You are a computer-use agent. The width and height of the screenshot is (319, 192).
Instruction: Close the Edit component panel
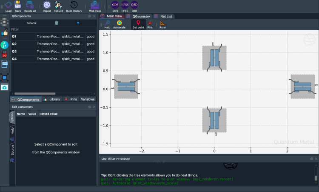point(94,107)
